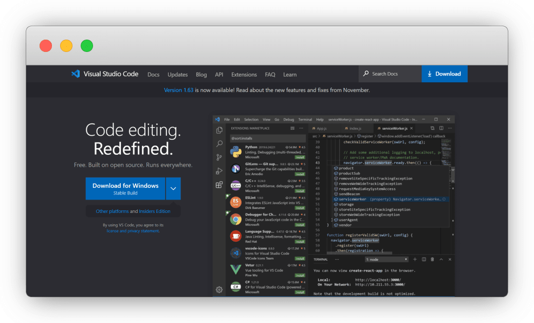Open the Edit menu in the editor screenshot
Image resolution: width=534 pixels, height=323 pixels.
coord(237,120)
